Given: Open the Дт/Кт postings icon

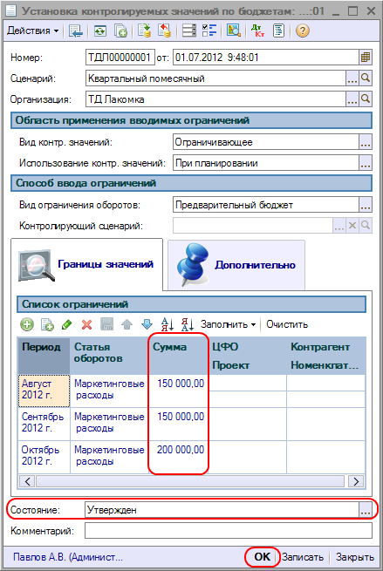Looking at the screenshot, I should click(x=257, y=31).
